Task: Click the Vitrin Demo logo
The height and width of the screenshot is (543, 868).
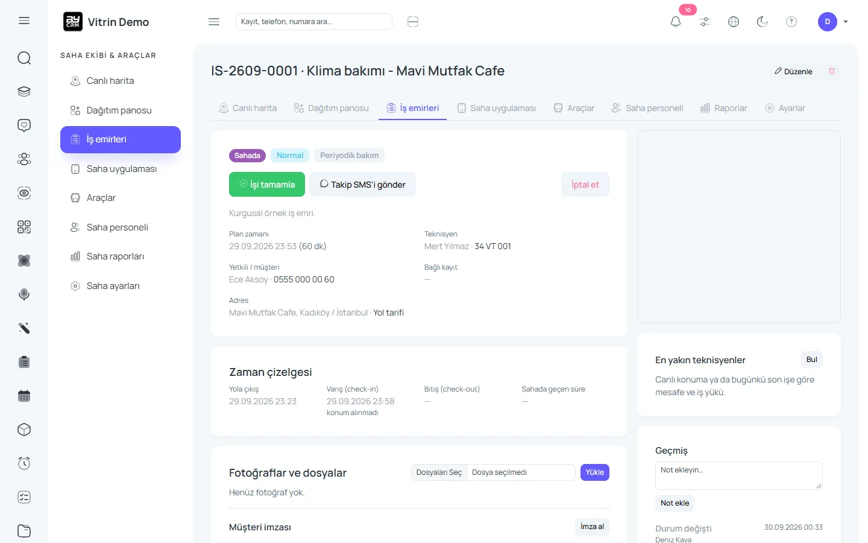Action: [x=106, y=22]
